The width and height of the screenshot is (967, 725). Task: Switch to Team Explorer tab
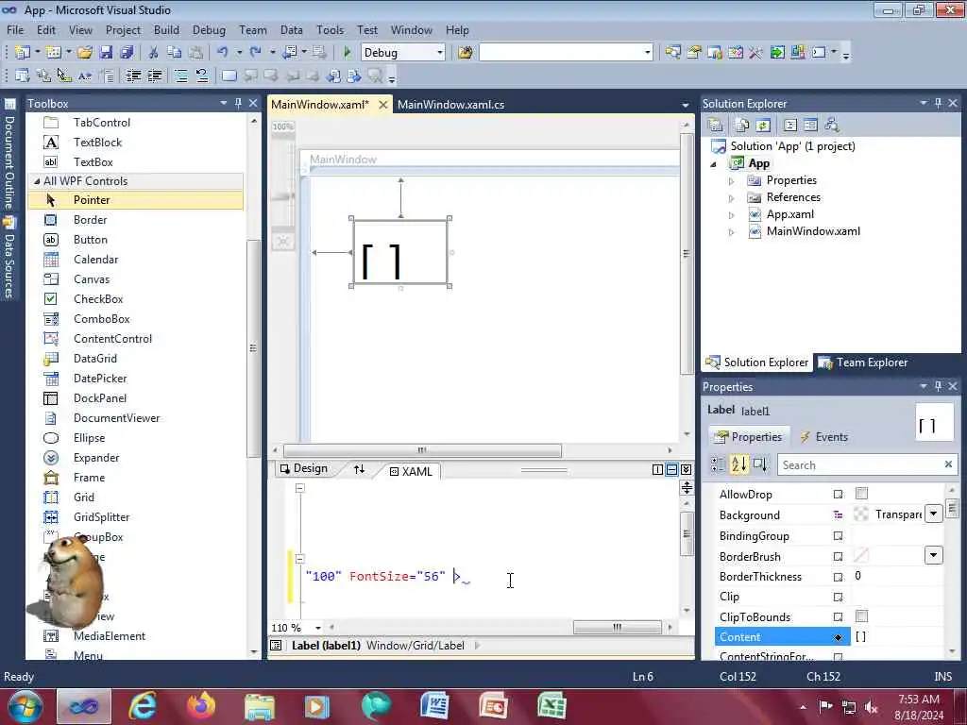(x=864, y=362)
